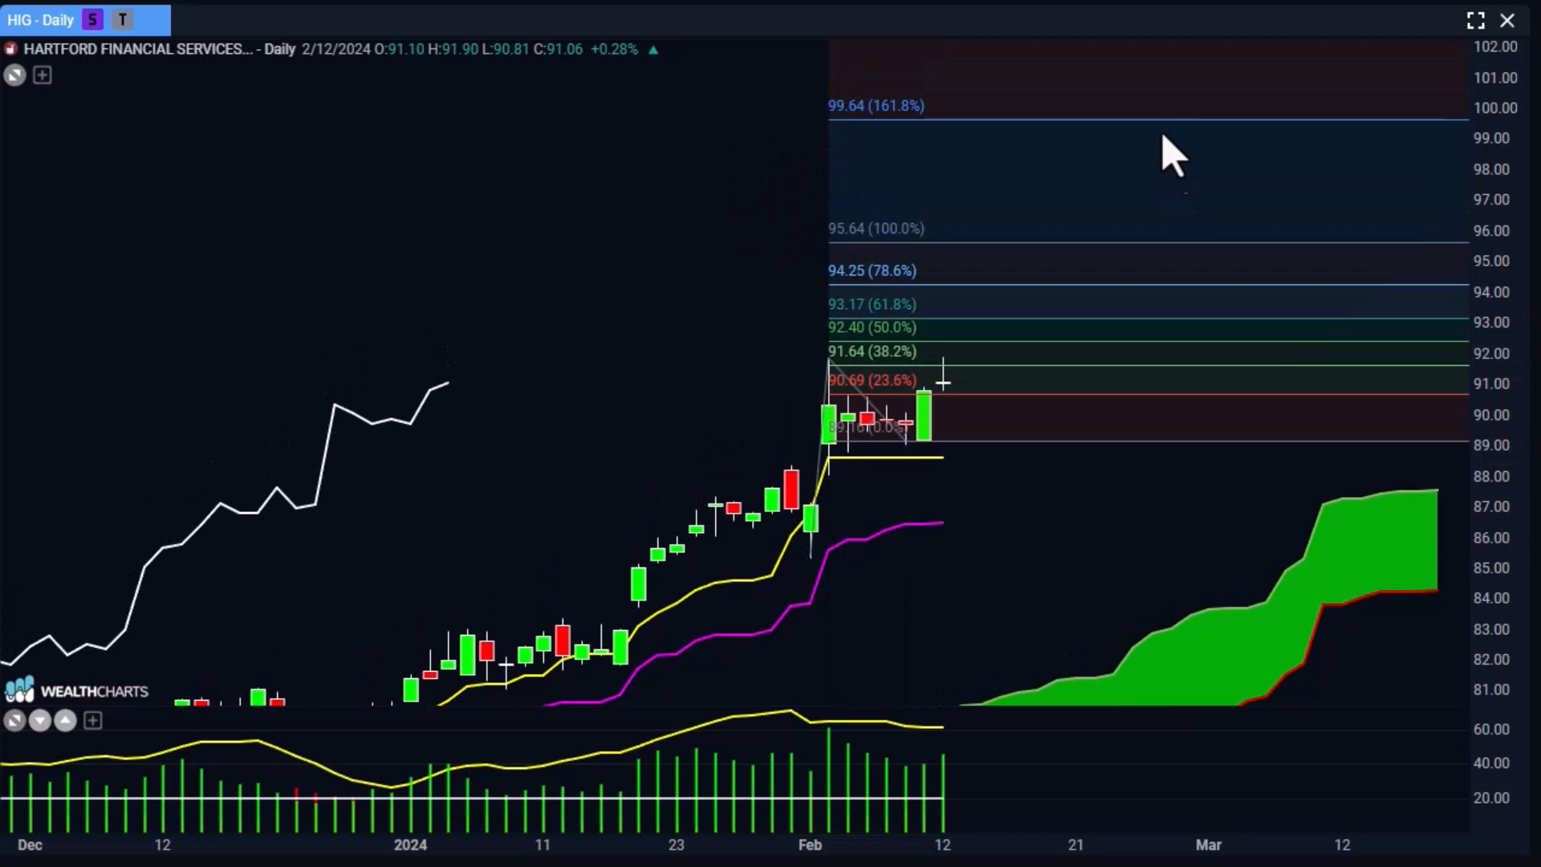Click the Feb date on the time axis
This screenshot has width=1541, height=867.
click(810, 845)
